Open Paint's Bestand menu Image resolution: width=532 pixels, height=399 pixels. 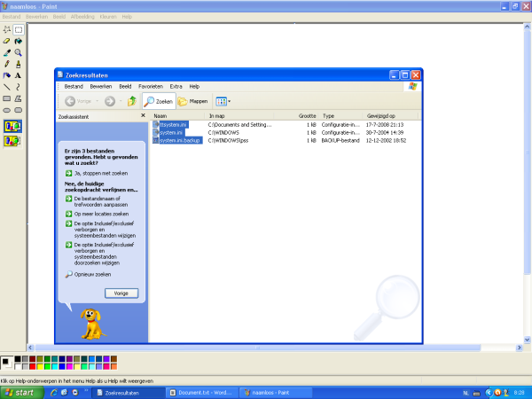12,17
